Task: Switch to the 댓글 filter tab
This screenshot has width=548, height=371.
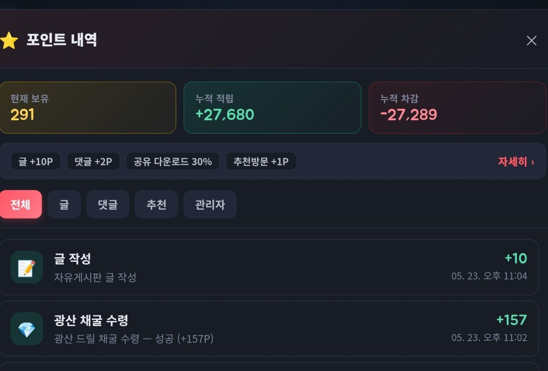Action: (108, 204)
